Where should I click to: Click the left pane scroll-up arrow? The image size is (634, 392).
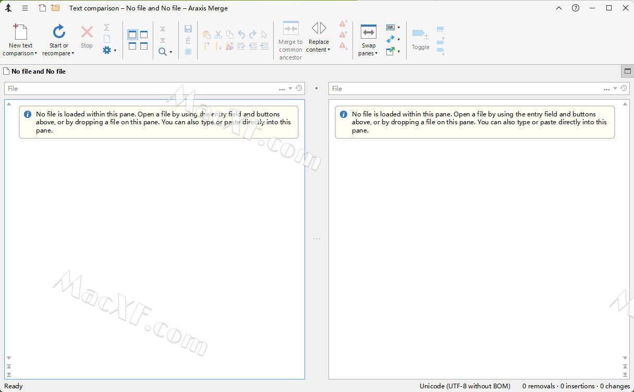click(x=9, y=104)
